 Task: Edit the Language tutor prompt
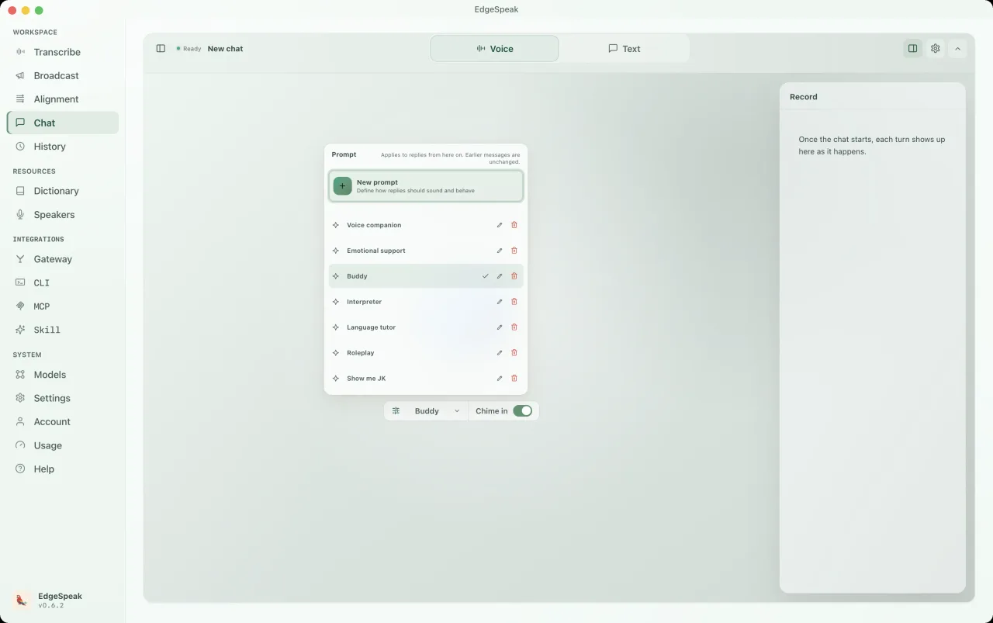tap(500, 327)
